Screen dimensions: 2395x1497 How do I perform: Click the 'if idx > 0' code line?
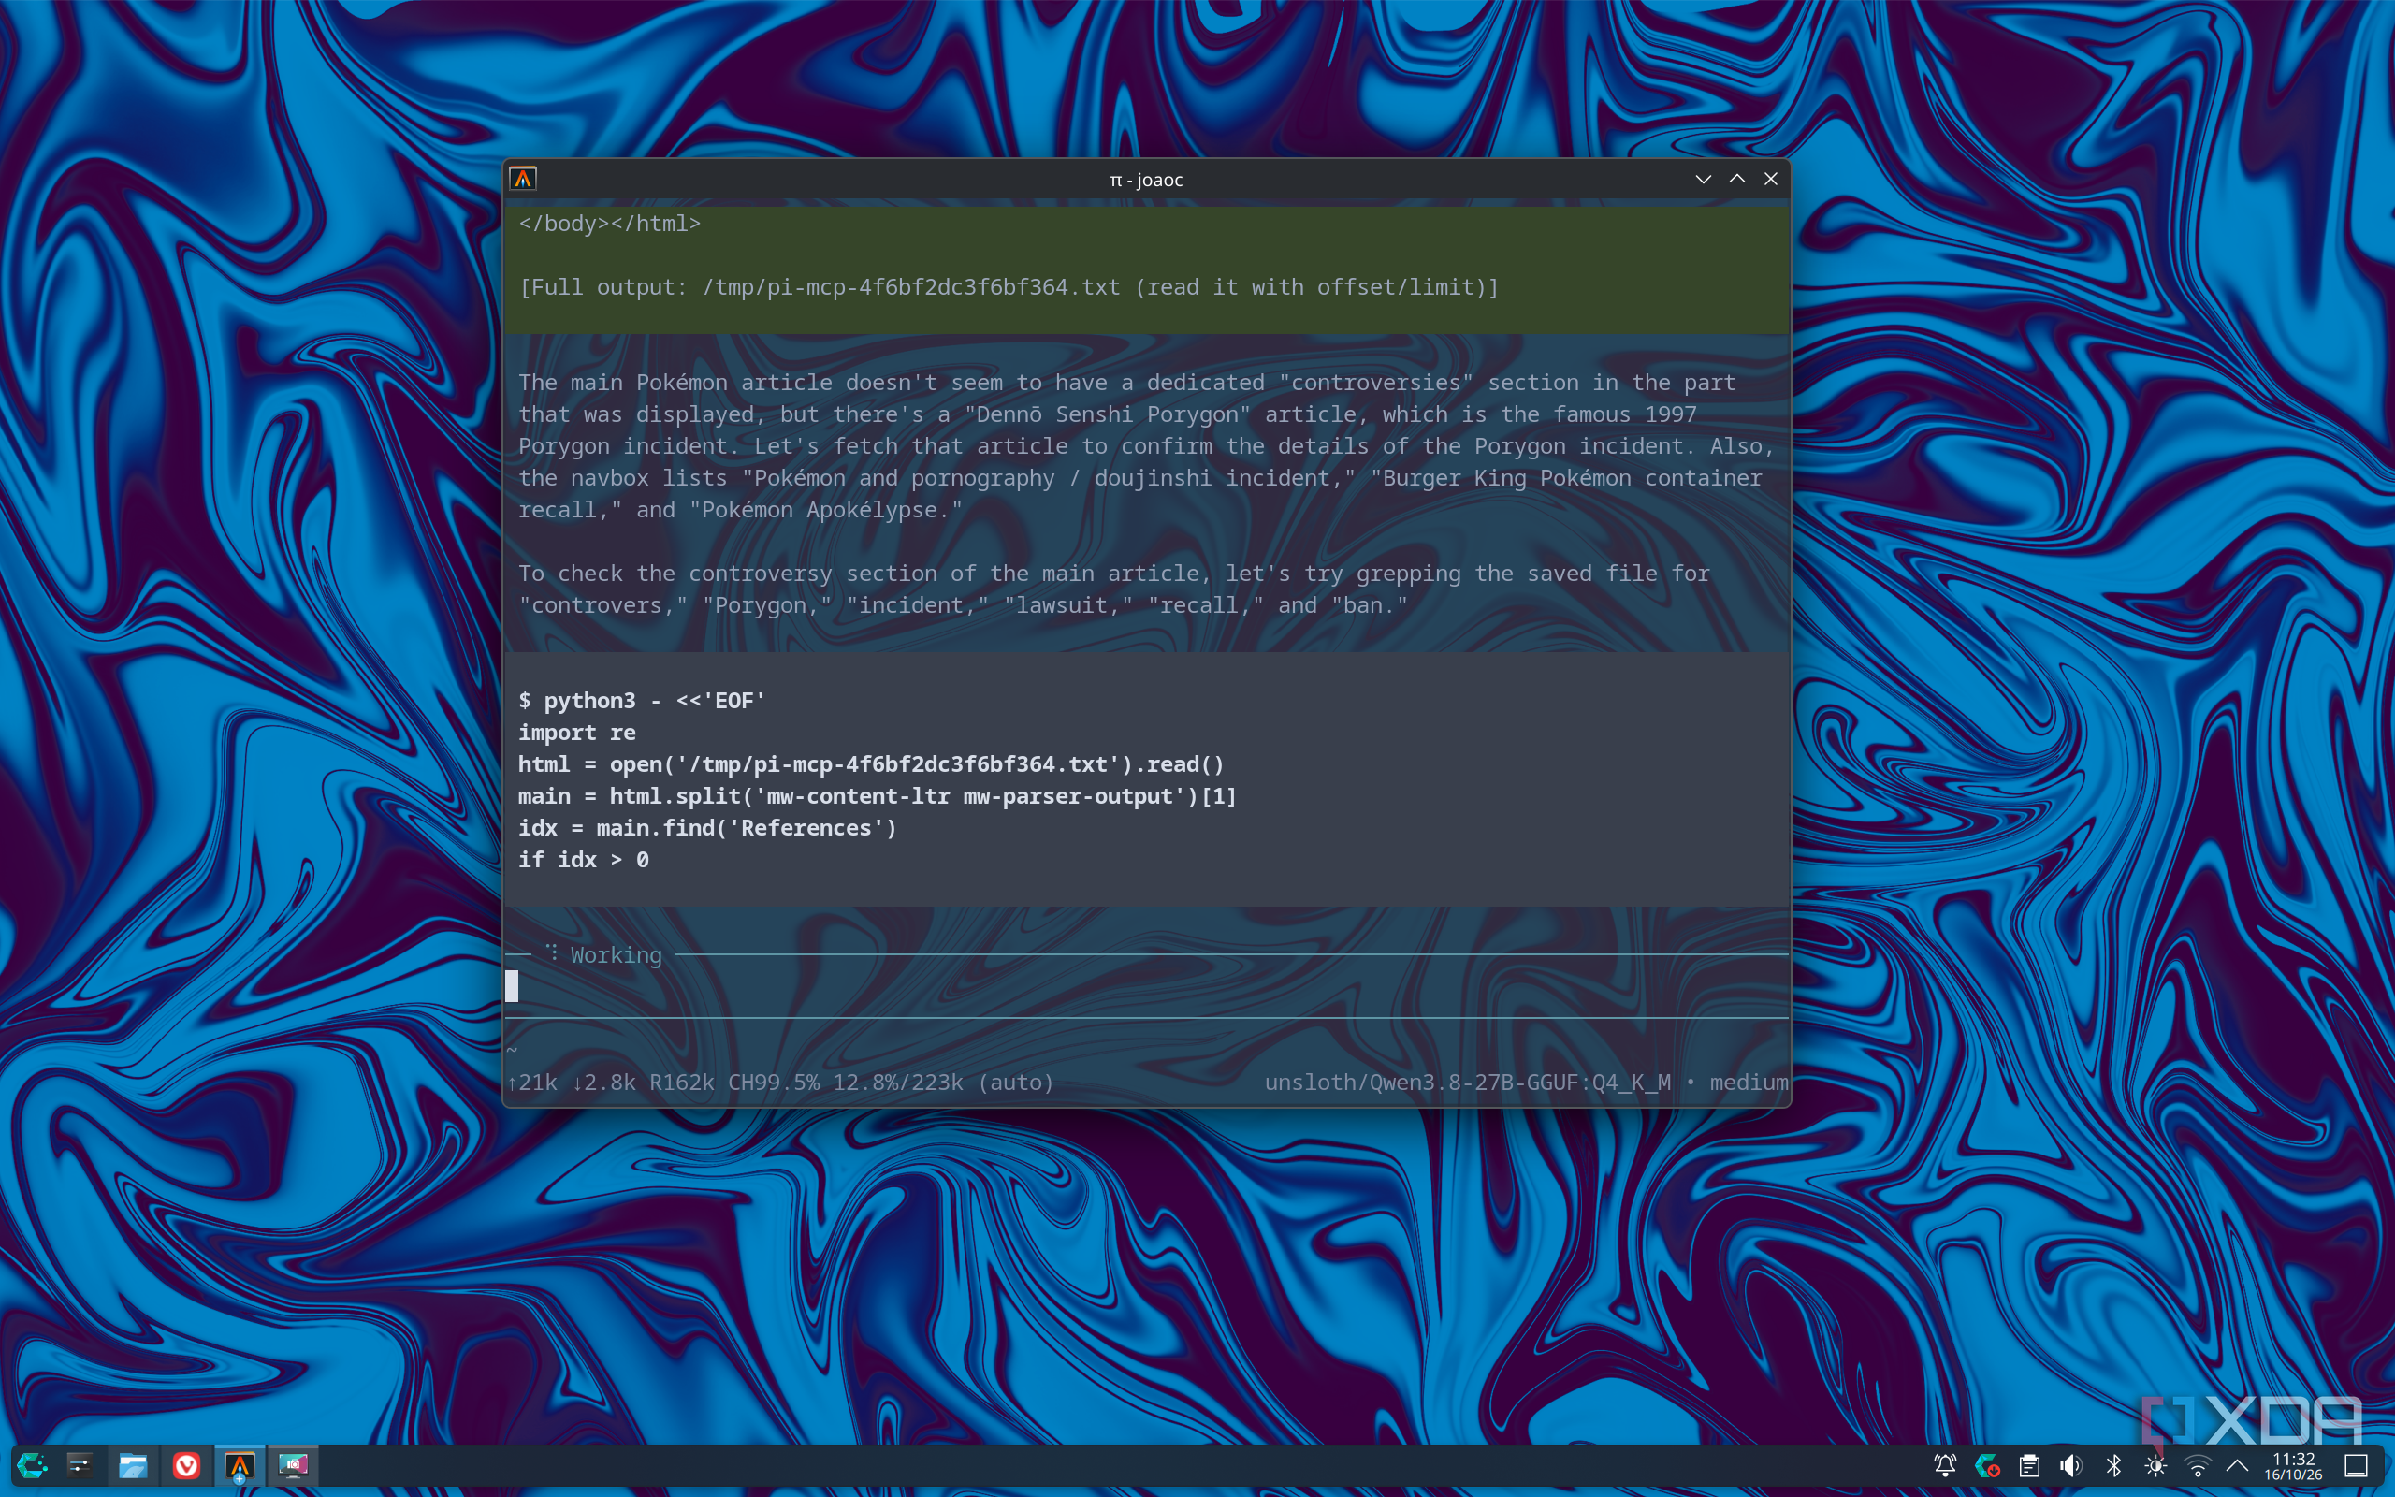(x=584, y=860)
